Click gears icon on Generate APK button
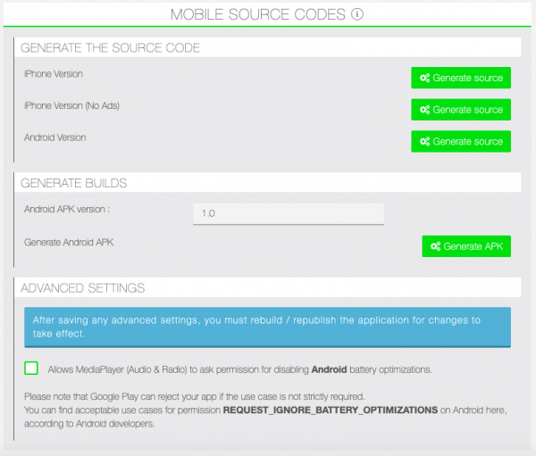The image size is (536, 456). 435,246
